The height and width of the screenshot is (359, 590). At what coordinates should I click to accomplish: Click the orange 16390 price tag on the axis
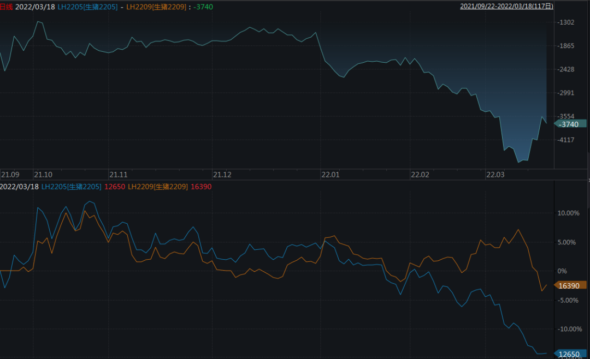pos(570,285)
